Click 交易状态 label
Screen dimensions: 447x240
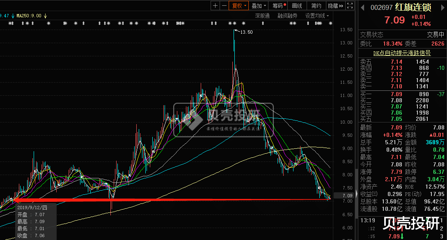click(371, 35)
